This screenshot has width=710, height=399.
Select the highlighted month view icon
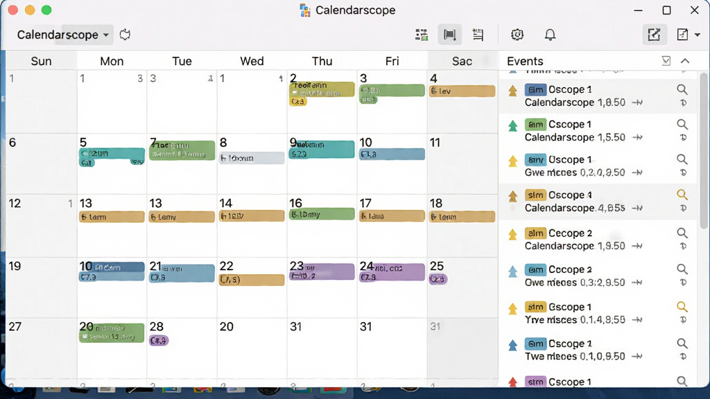tap(449, 35)
